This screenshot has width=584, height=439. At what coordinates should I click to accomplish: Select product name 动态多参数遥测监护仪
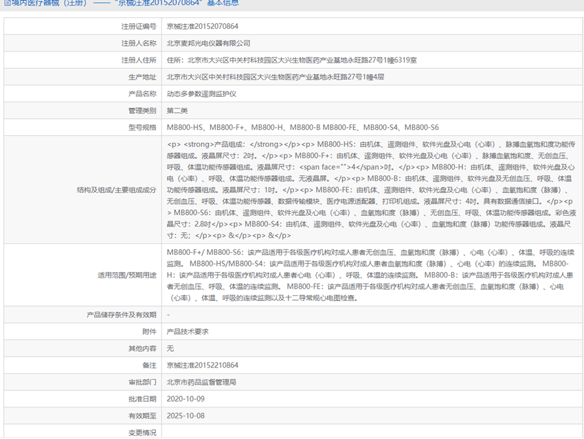[x=201, y=94]
